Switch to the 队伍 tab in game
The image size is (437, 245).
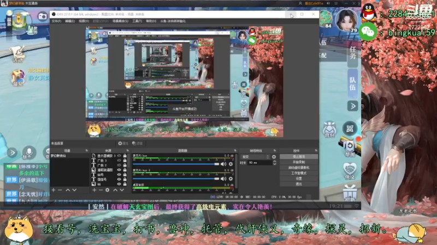pos(352,83)
